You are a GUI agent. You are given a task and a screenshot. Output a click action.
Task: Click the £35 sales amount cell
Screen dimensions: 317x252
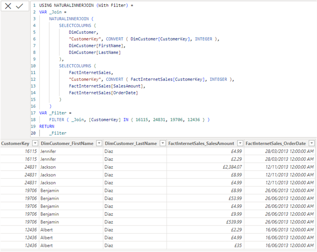coord(205,246)
